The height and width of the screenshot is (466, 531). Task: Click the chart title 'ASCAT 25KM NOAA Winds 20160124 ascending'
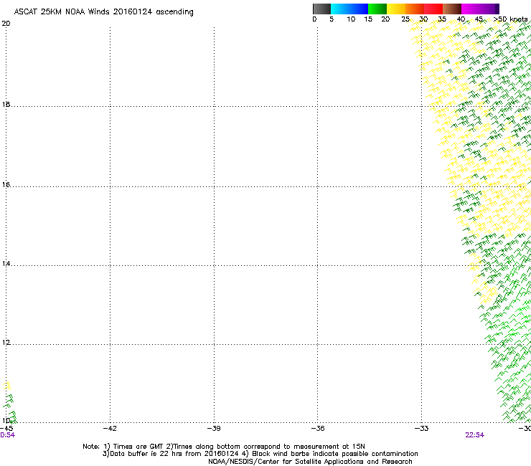[x=103, y=12]
